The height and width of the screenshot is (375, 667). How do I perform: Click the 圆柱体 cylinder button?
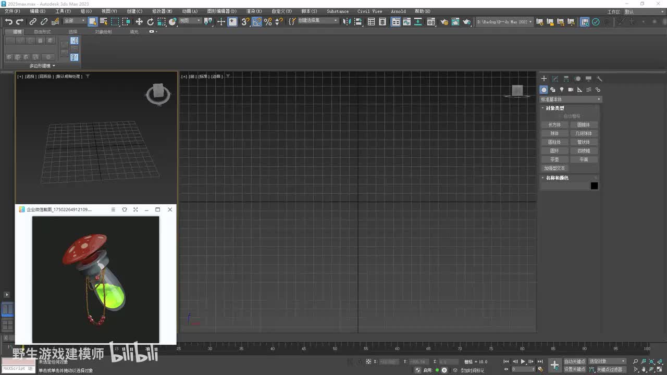(554, 142)
